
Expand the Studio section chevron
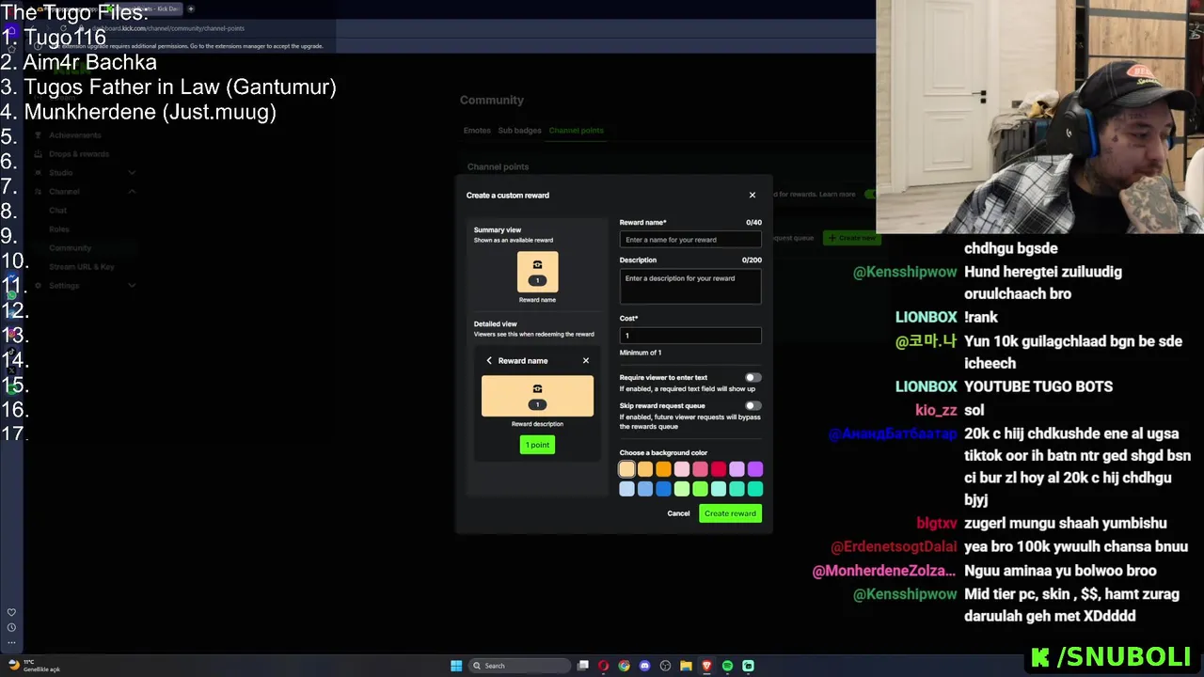click(132, 173)
